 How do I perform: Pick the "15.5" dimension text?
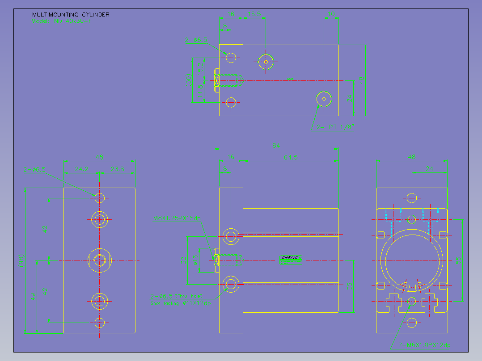pos(254,14)
